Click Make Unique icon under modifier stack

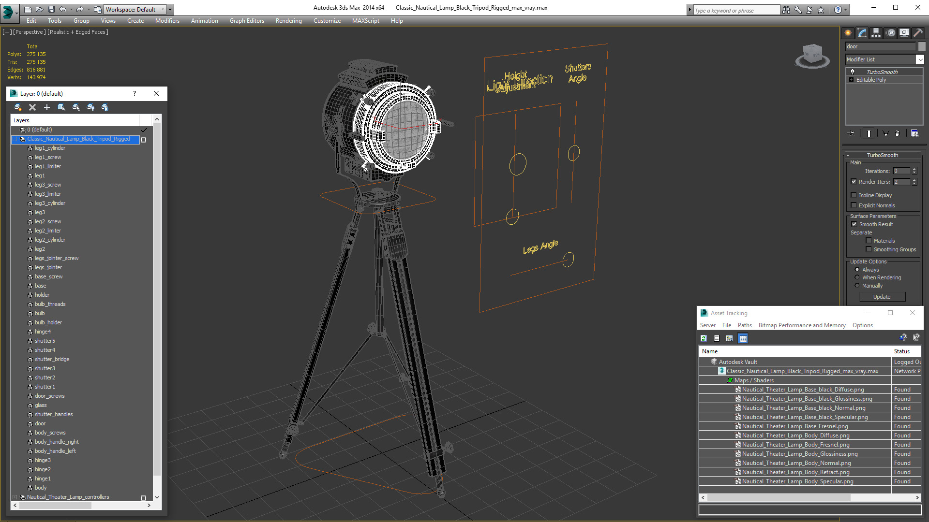tap(885, 133)
